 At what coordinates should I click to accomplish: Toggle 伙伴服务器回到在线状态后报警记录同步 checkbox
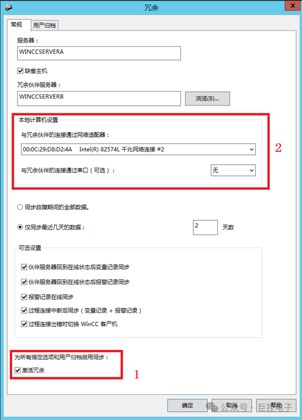pyautogui.click(x=24, y=282)
